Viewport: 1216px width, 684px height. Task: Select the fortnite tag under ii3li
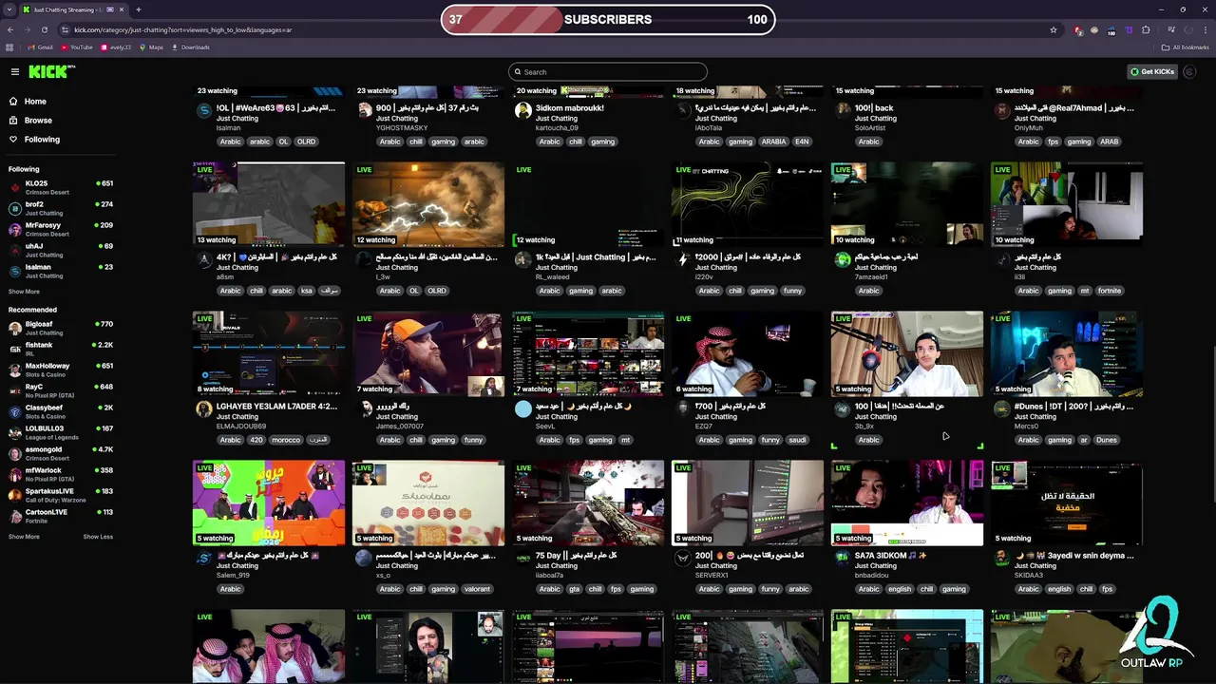(1109, 291)
